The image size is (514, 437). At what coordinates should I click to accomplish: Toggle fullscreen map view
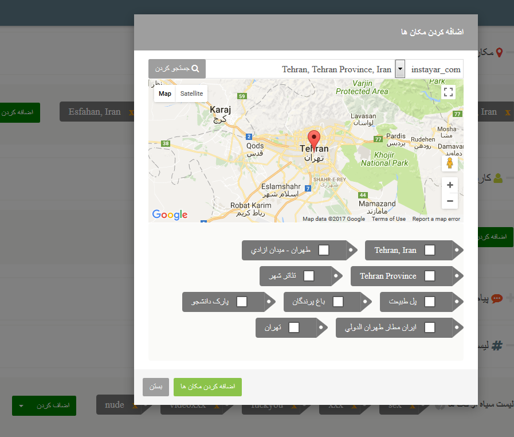[x=449, y=92]
